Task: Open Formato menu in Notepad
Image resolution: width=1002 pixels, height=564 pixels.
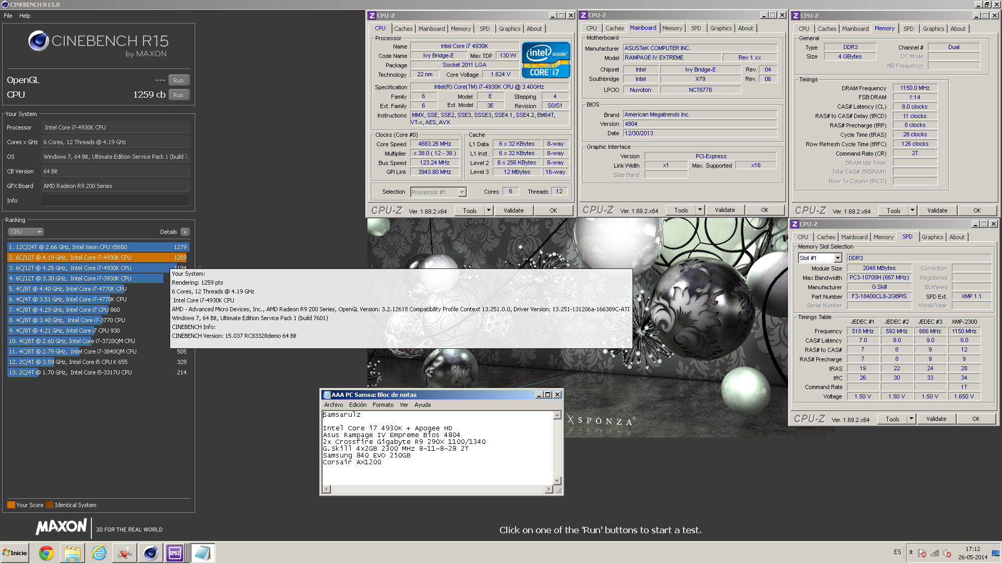Action: (x=383, y=405)
